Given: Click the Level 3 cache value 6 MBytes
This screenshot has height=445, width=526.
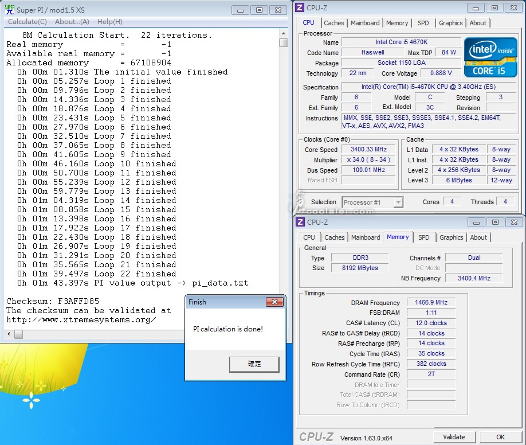Looking at the screenshot, I should point(459,180).
